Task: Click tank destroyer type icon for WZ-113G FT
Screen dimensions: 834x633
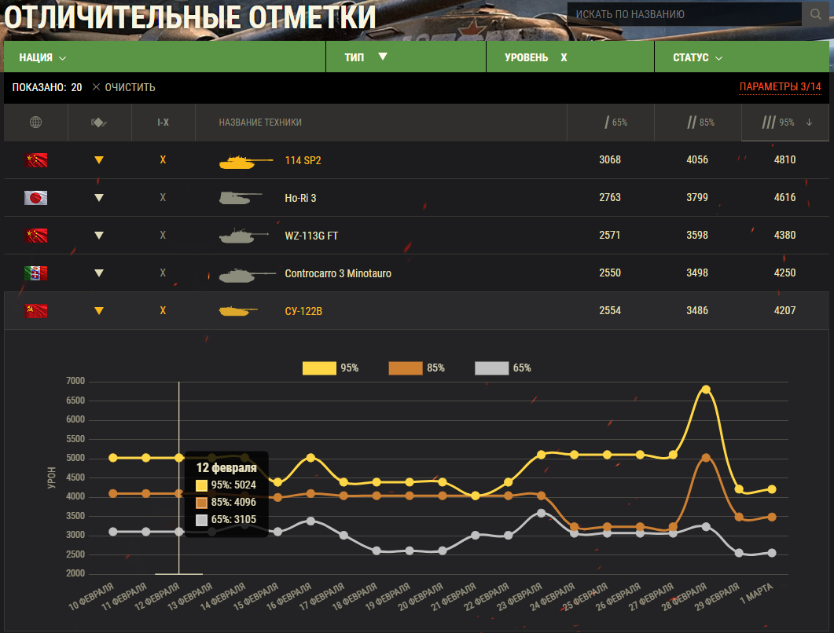Action: 99,236
